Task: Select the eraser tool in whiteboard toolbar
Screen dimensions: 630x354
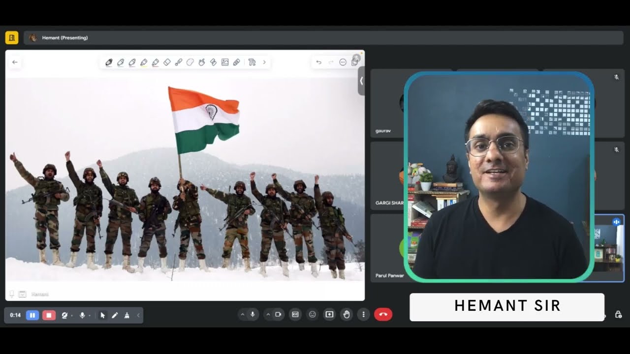Action: 167,62
